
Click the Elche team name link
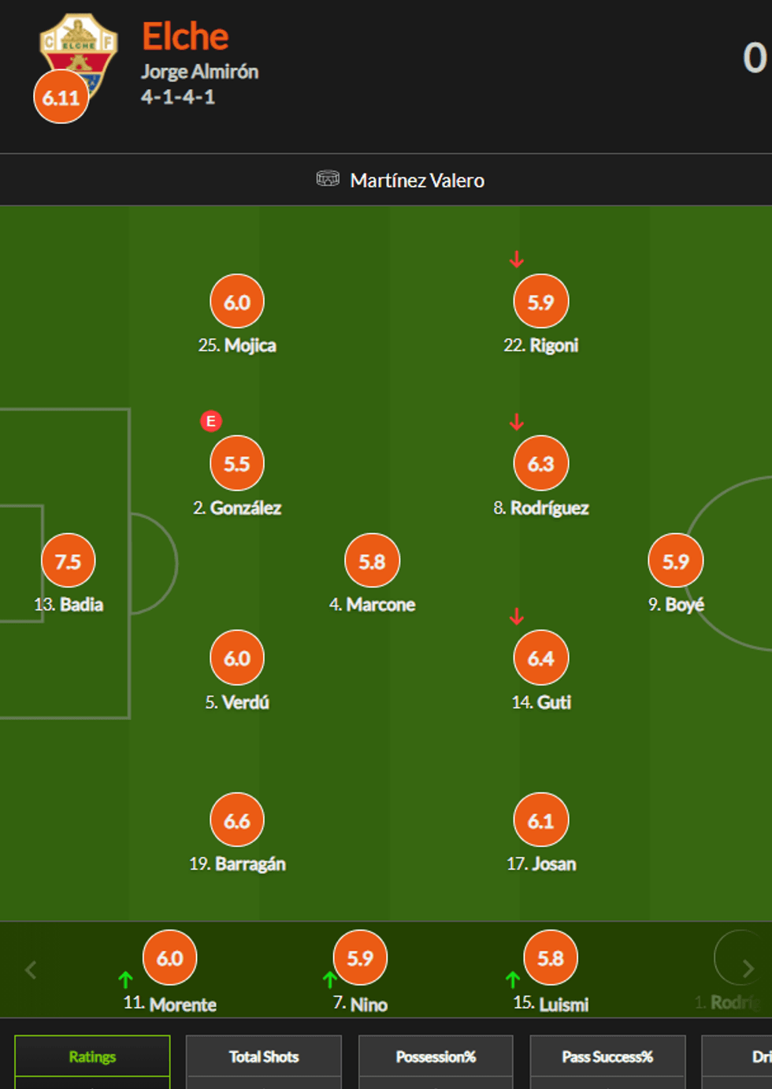click(185, 36)
